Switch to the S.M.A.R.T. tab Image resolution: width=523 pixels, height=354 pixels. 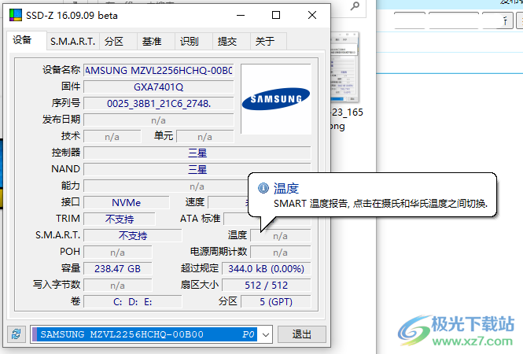coord(72,42)
